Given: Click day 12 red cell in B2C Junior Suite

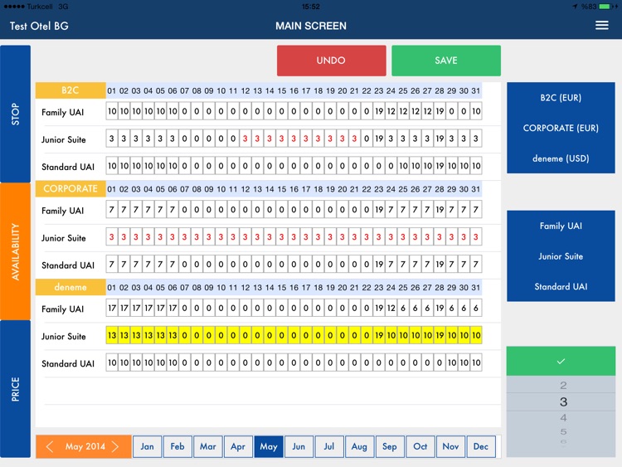Looking at the screenshot, I should point(245,139).
